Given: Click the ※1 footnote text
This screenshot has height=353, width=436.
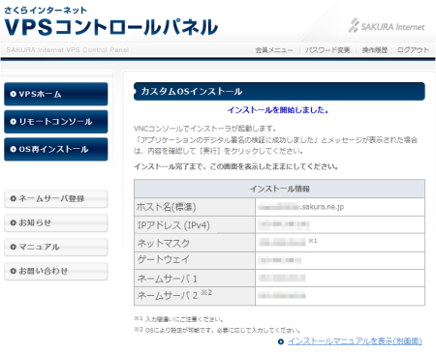Looking at the screenshot, I should click(179, 319).
